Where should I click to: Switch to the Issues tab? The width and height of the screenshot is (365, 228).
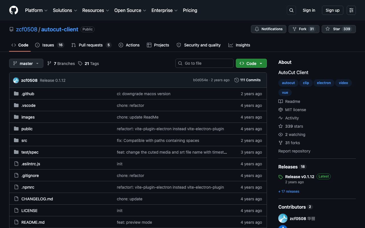(49, 45)
